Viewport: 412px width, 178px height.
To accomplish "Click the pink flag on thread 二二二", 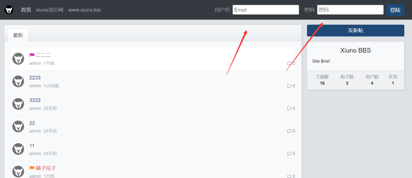I will [32, 55].
